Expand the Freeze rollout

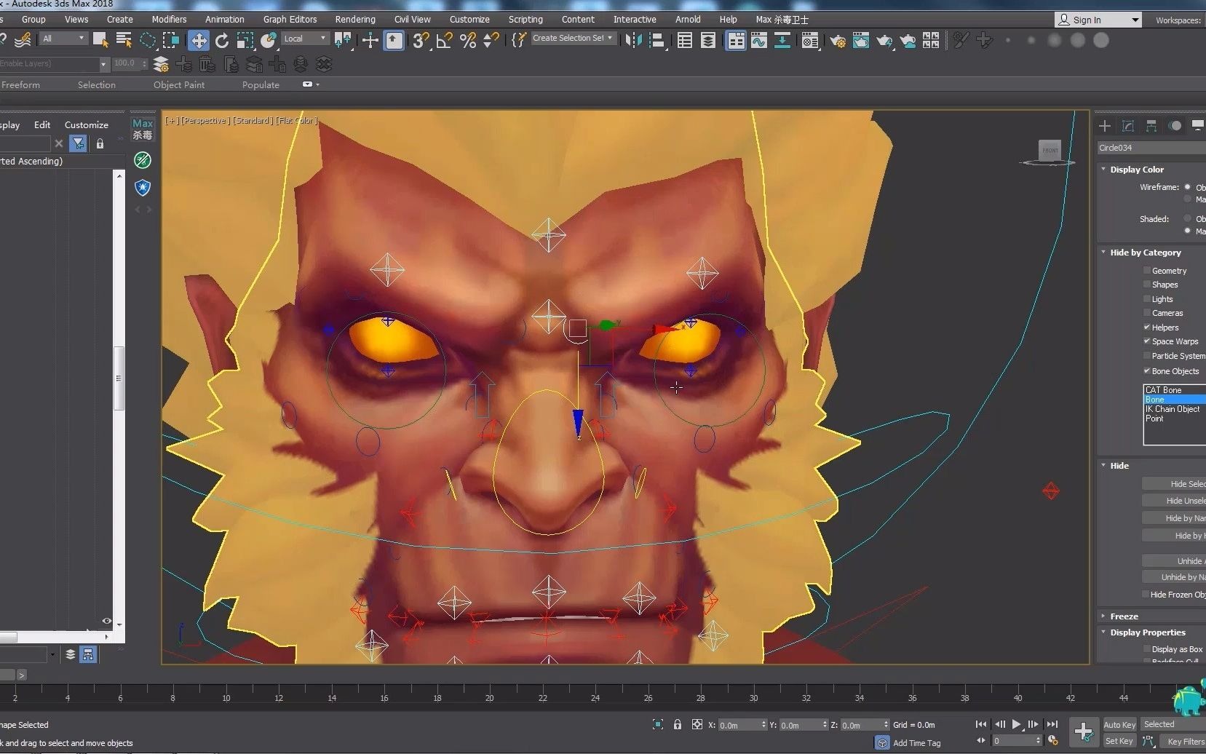pyautogui.click(x=1104, y=616)
